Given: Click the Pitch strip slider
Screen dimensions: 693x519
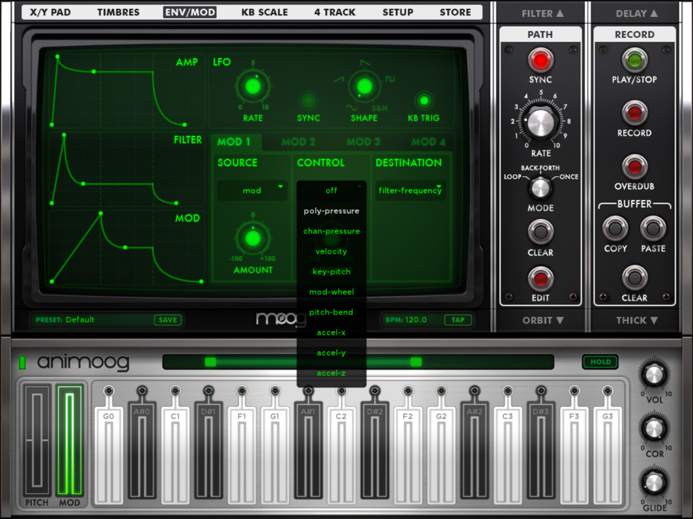Looking at the screenshot, I should pos(37,440).
